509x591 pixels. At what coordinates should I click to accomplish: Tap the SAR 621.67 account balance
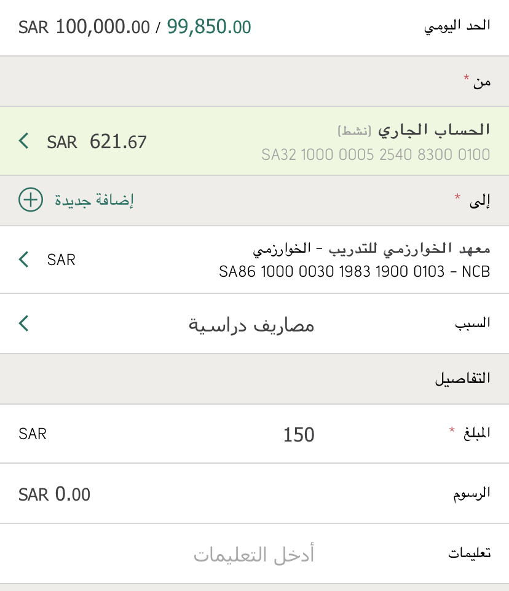click(97, 142)
